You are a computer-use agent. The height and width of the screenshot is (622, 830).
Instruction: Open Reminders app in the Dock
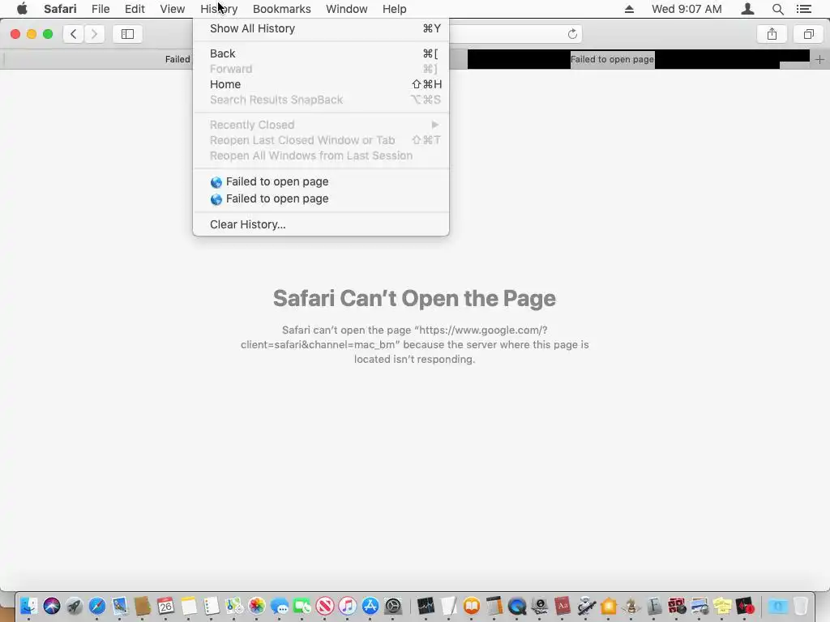212,606
